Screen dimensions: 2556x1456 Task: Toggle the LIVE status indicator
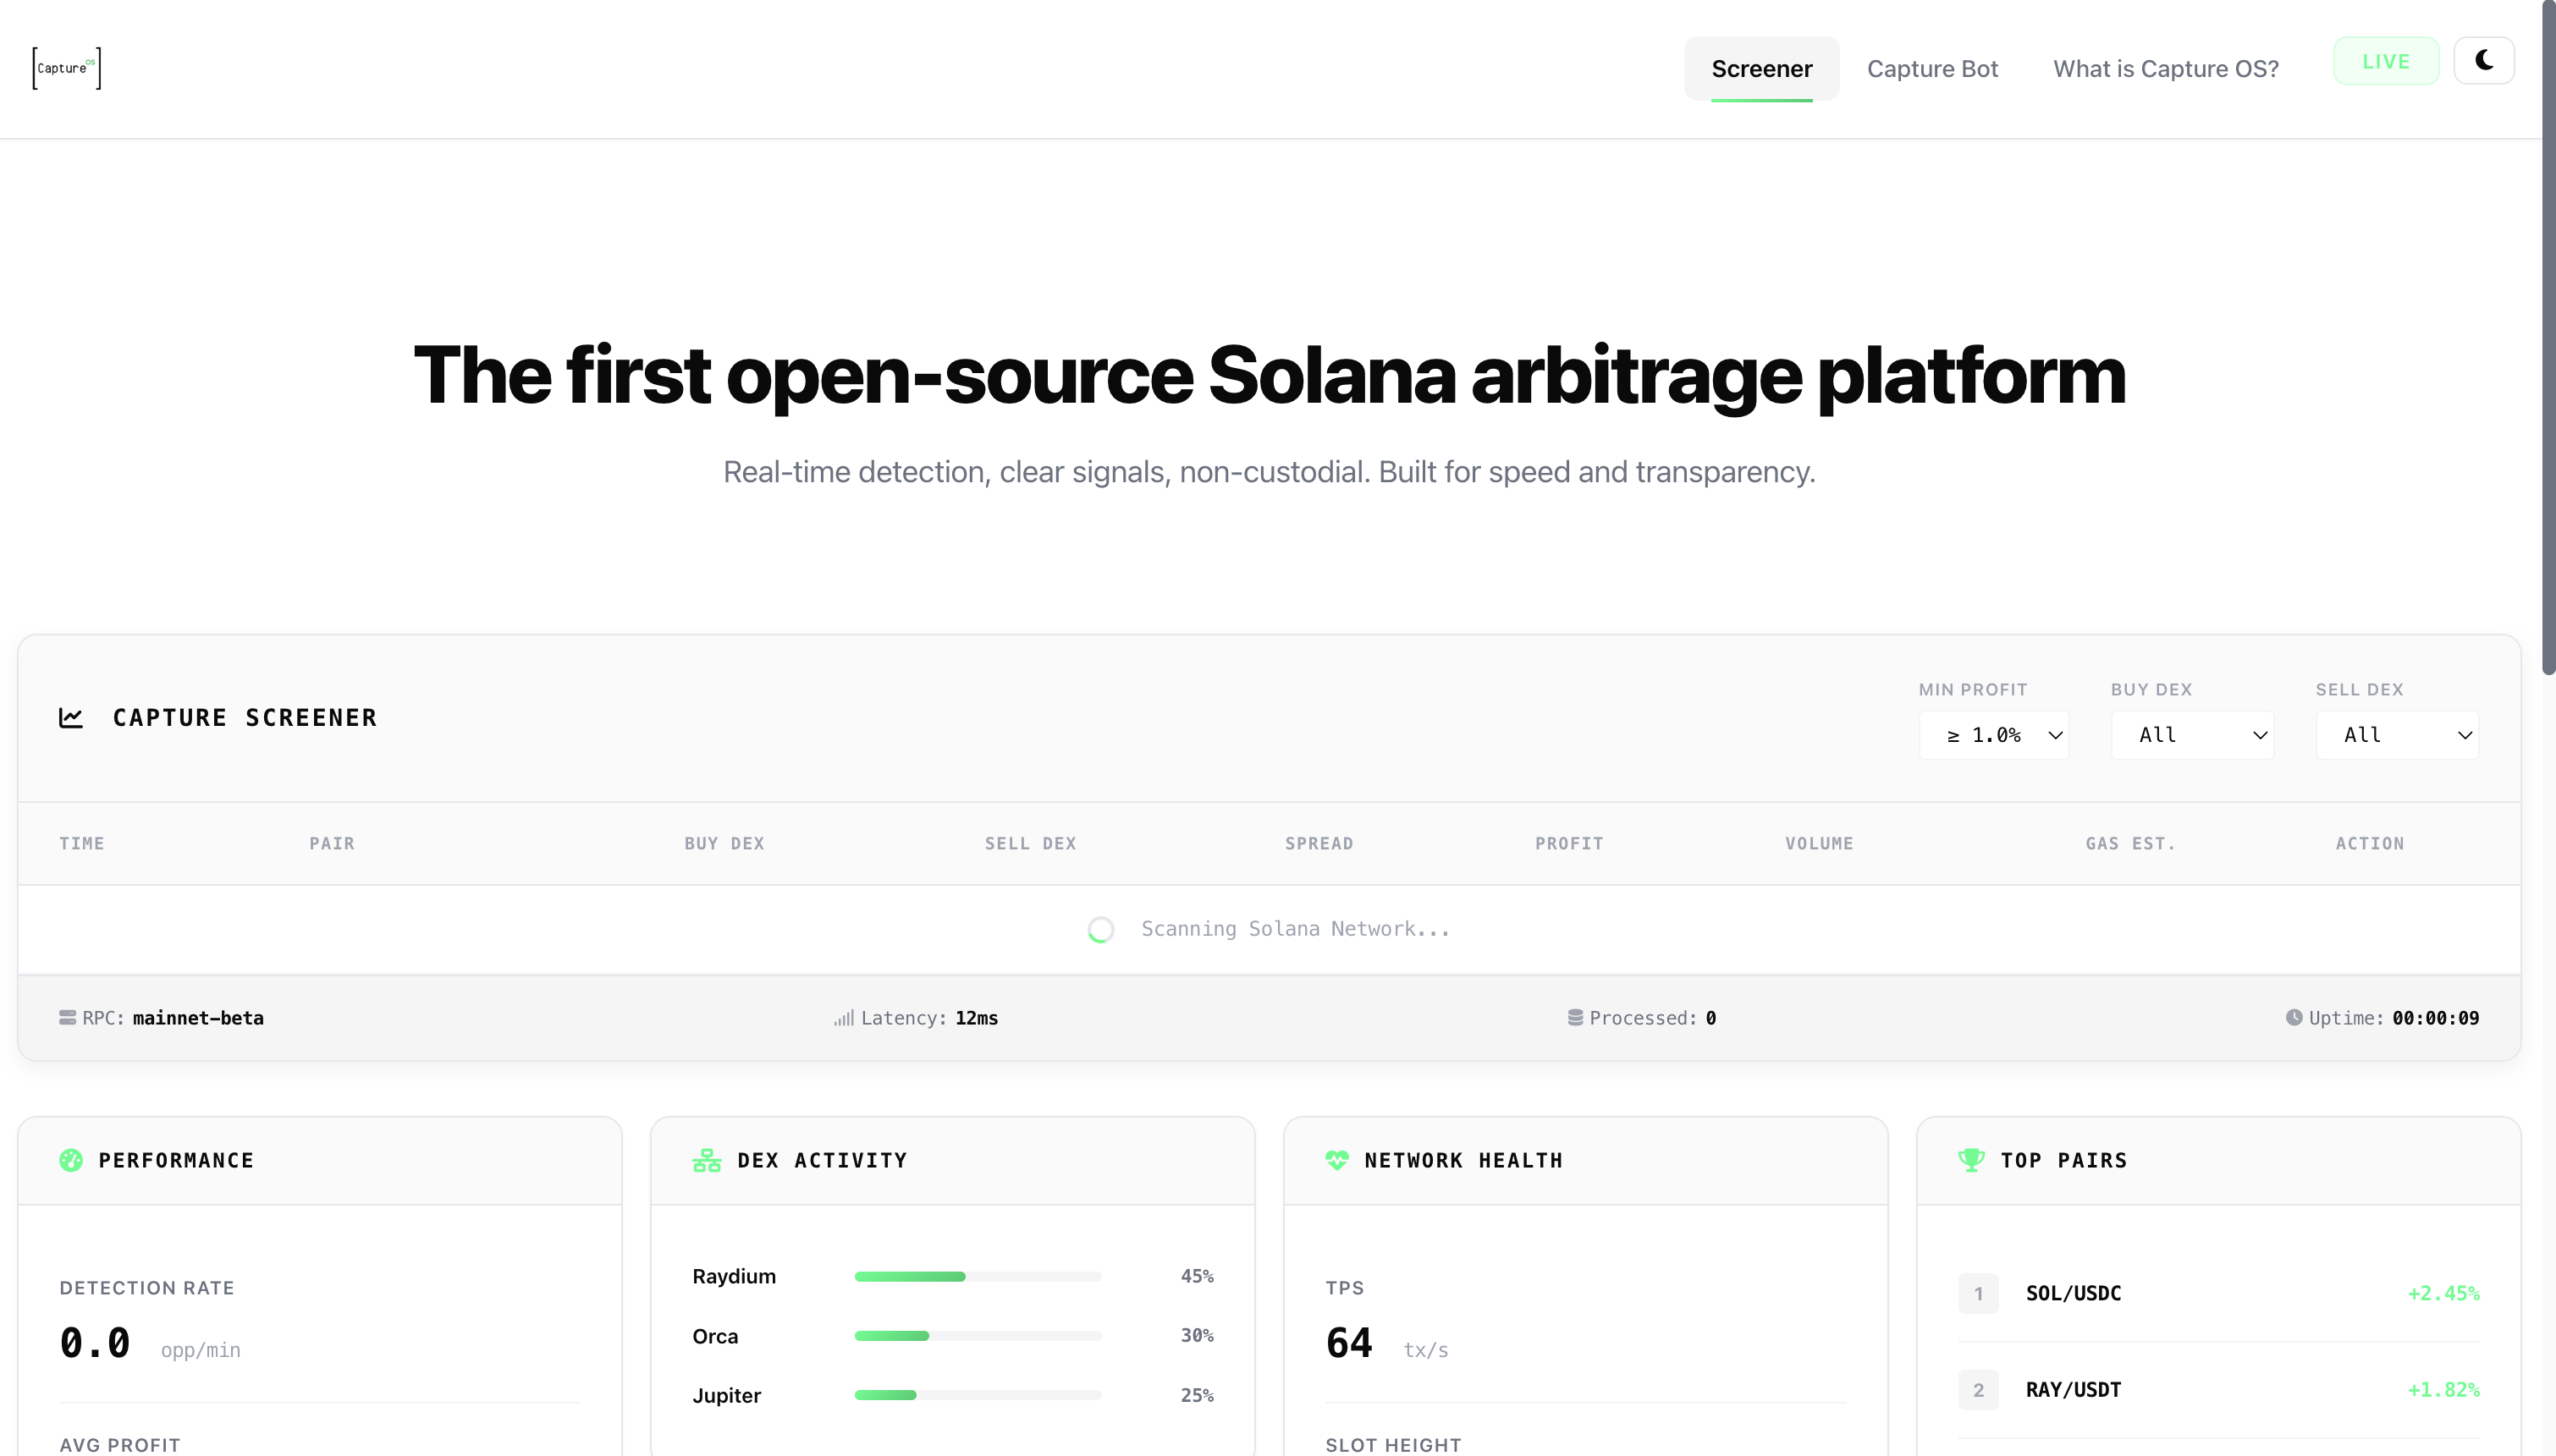point(2386,61)
